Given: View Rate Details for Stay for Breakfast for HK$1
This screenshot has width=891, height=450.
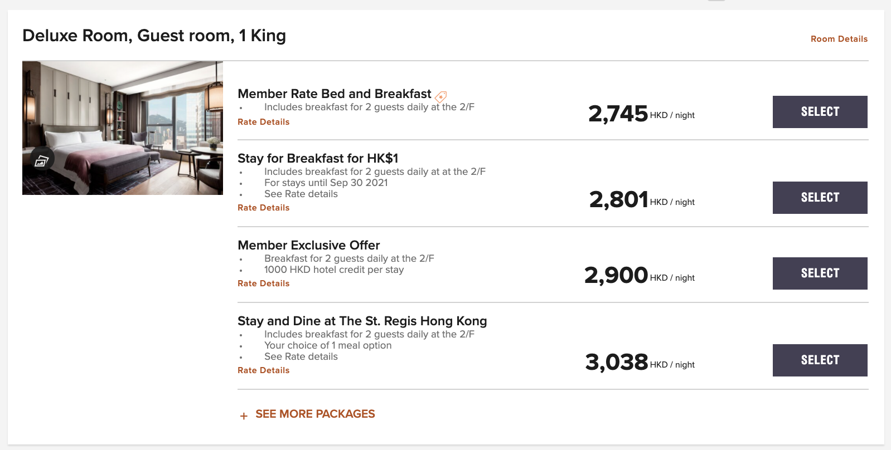Looking at the screenshot, I should pyautogui.click(x=264, y=208).
